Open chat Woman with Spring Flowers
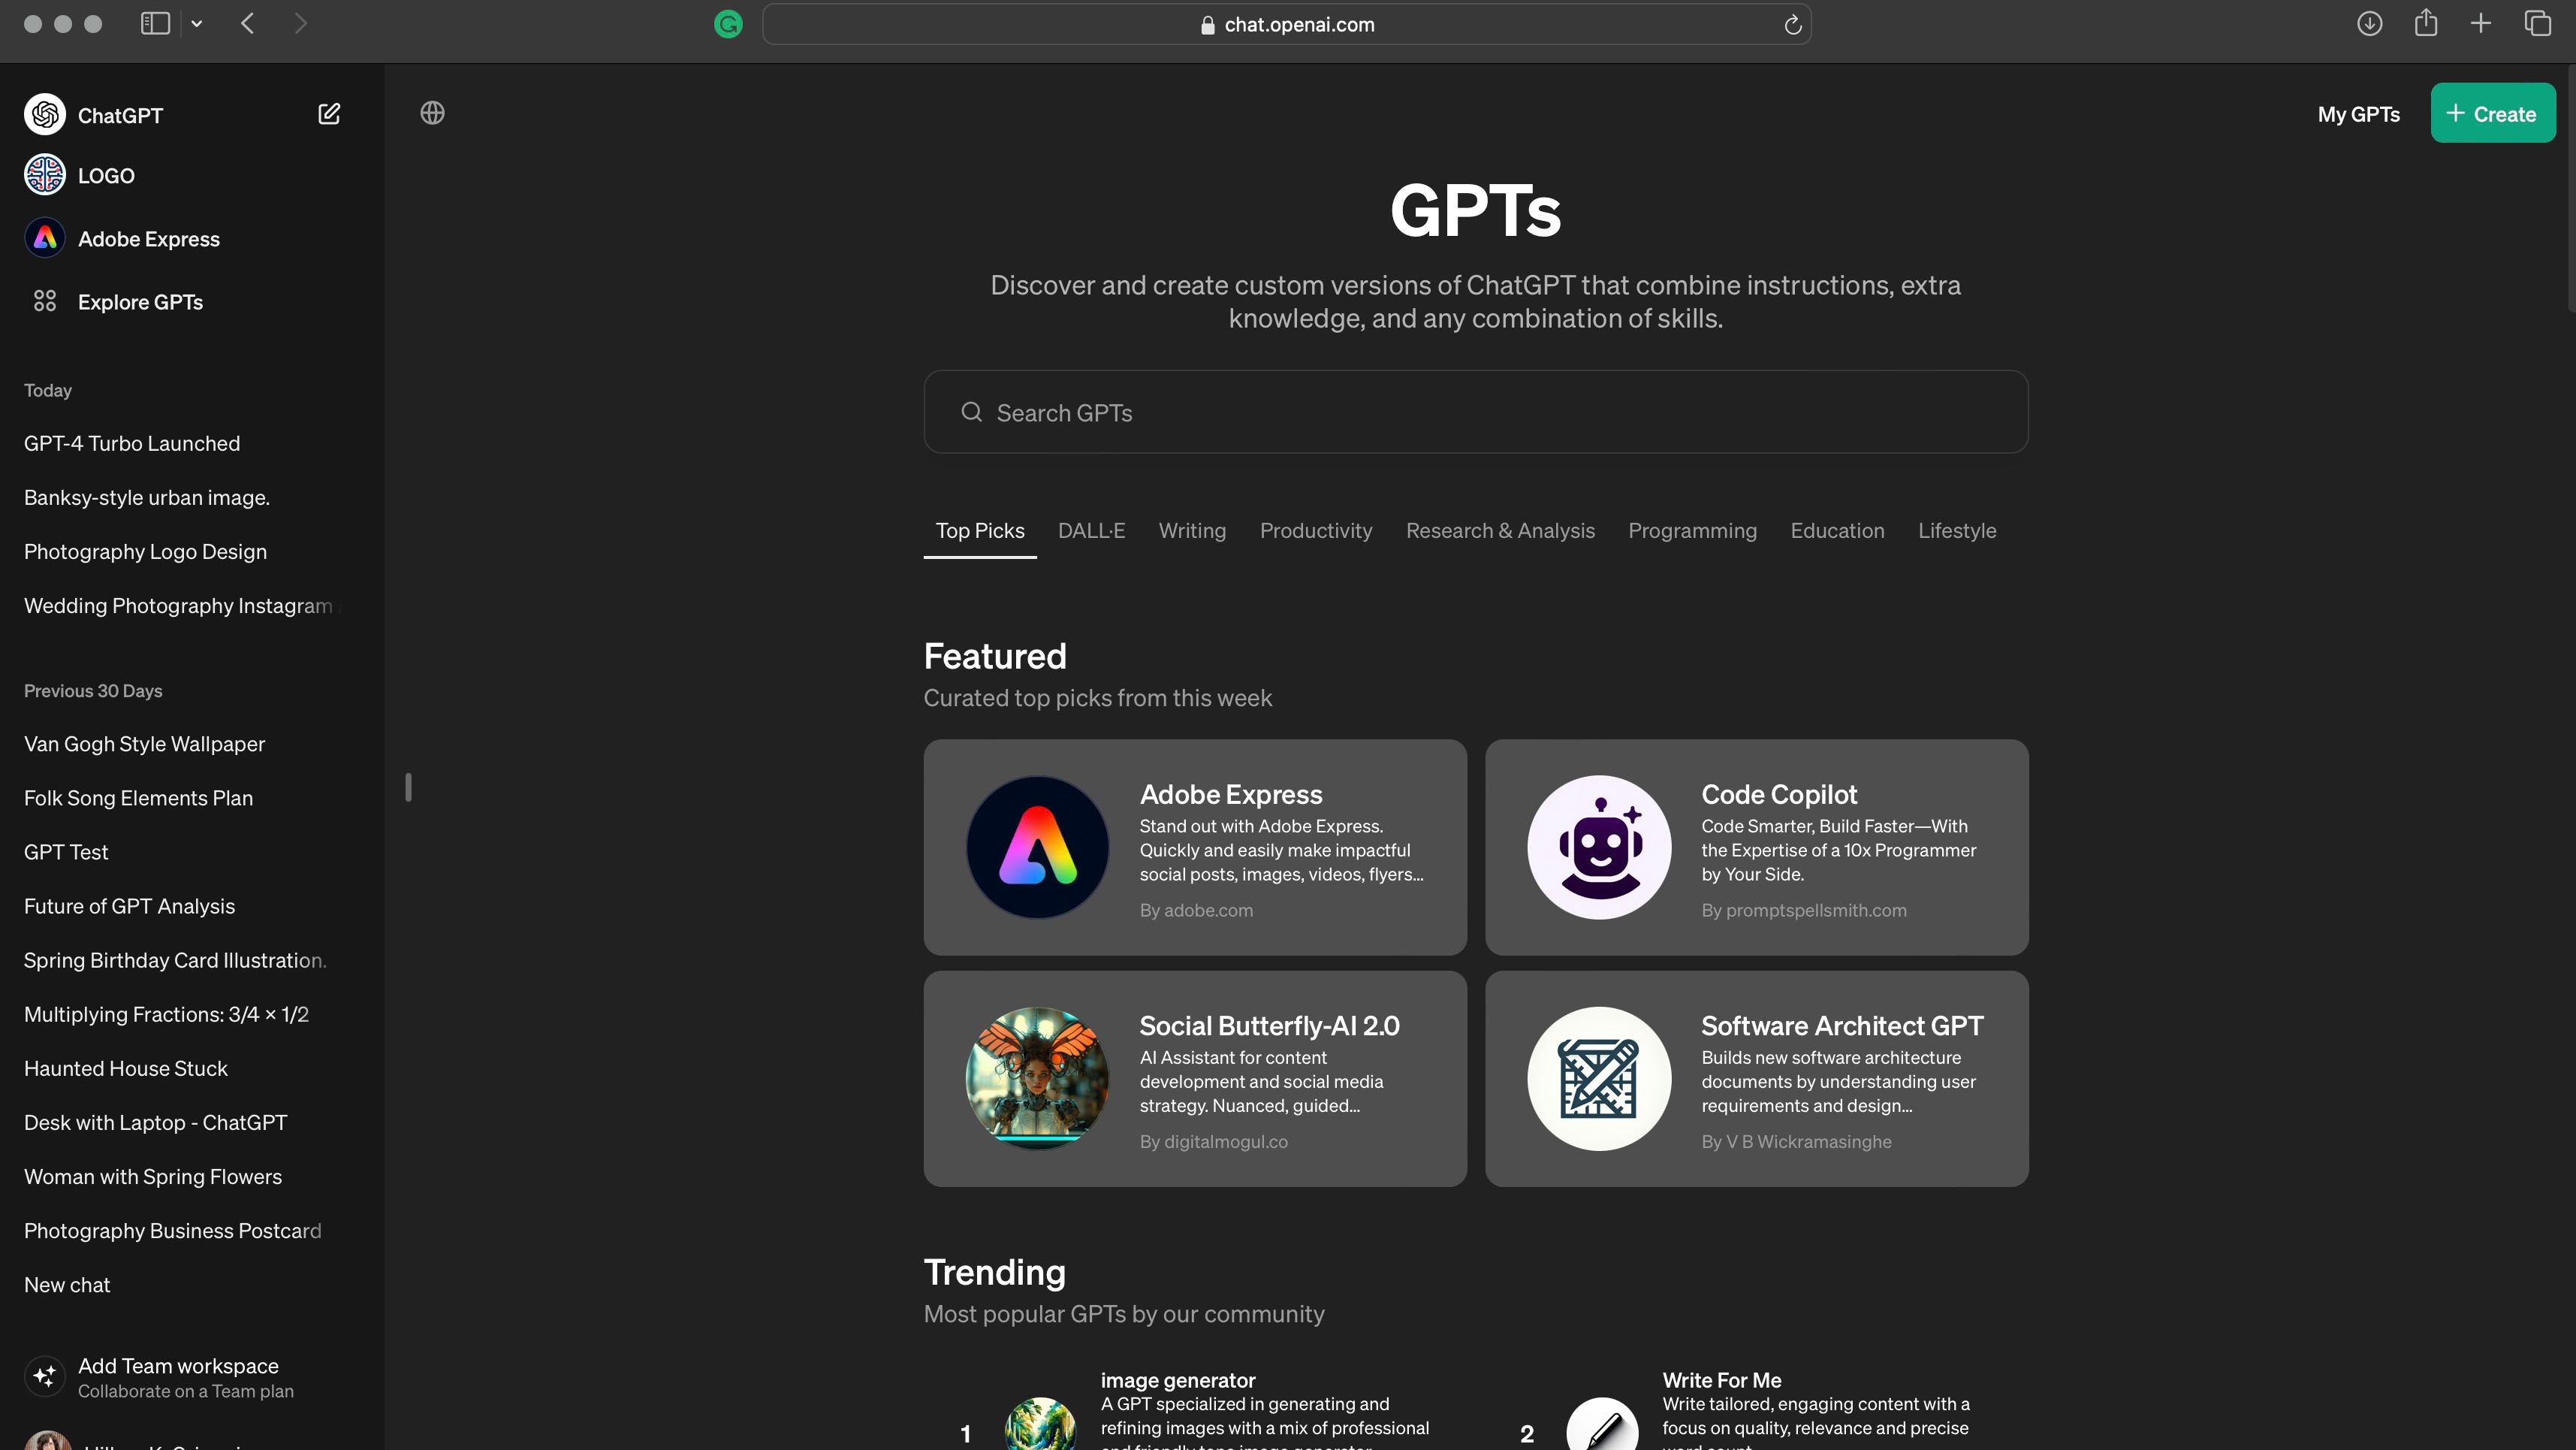The image size is (2576, 1450). coord(153,1176)
